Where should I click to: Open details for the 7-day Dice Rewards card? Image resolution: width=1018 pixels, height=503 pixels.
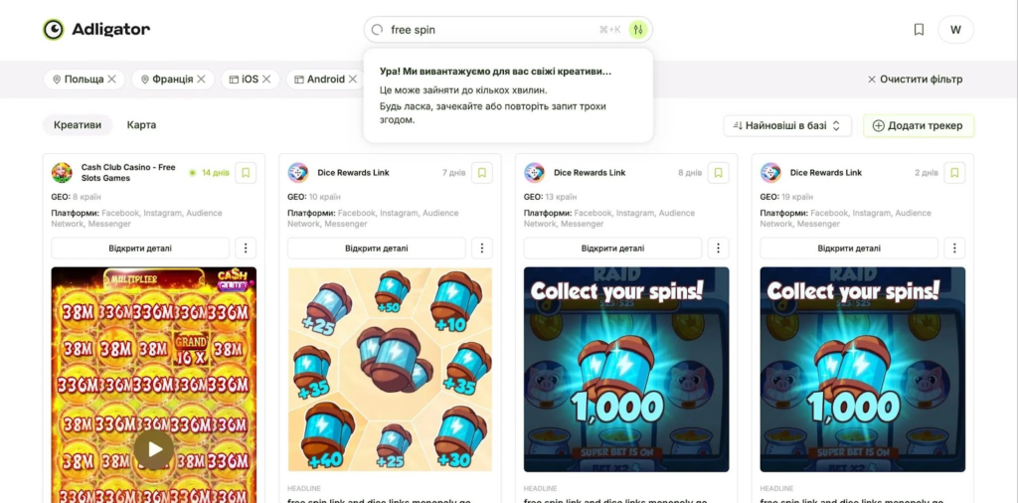click(377, 248)
